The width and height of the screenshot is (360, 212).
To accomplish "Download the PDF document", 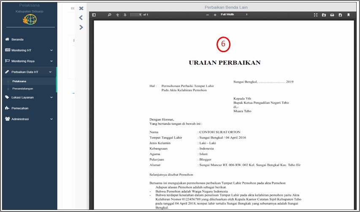I will tap(340, 15).
